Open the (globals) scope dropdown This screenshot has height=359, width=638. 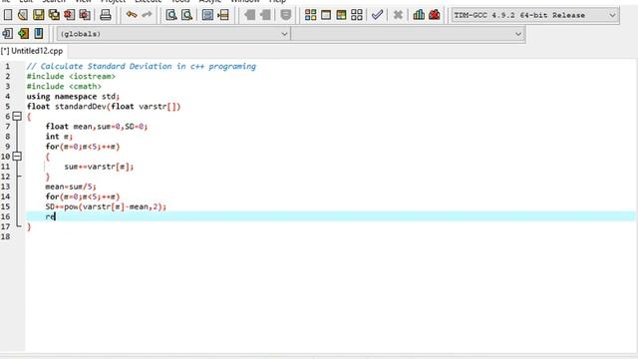pyautogui.click(x=173, y=34)
